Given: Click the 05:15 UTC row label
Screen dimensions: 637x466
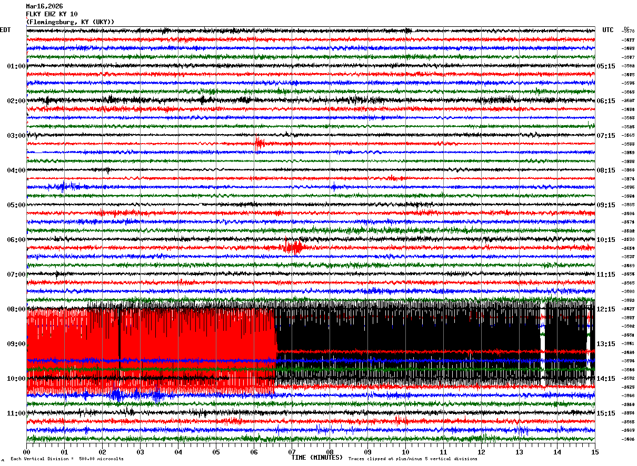Looking at the screenshot, I should click(x=606, y=66).
